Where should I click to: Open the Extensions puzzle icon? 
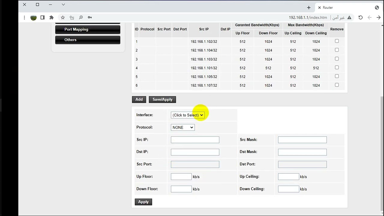coord(51,18)
